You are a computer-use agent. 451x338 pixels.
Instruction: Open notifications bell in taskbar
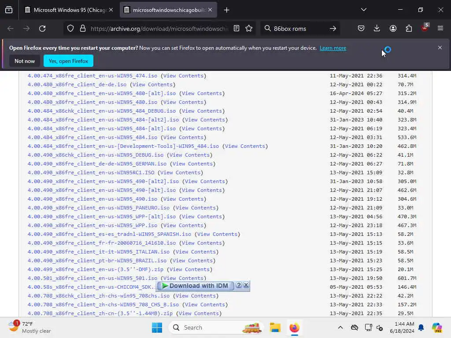pos(421,327)
